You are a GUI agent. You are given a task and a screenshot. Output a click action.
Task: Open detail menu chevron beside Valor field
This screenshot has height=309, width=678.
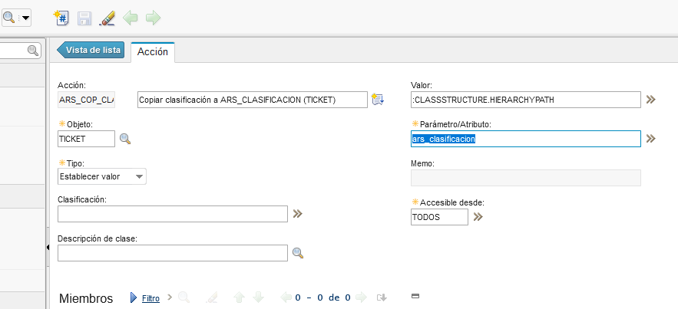tap(651, 100)
